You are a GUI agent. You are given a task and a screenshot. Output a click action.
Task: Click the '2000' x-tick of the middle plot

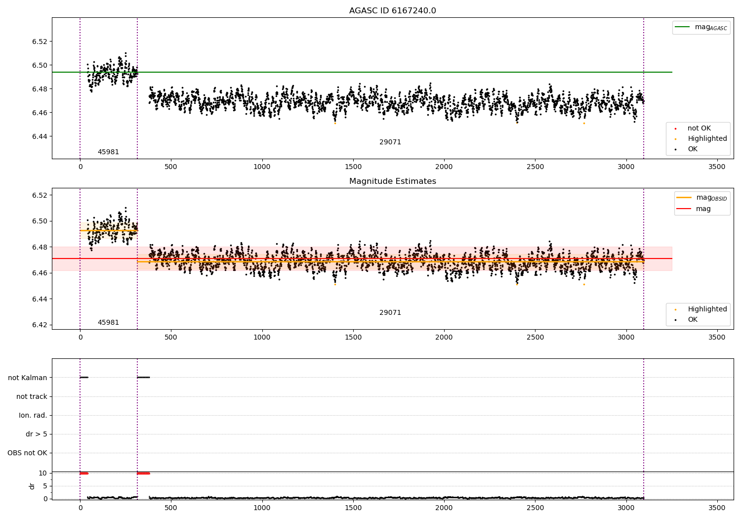click(444, 338)
